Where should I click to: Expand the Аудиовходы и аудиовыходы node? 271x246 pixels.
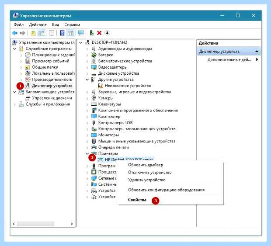coord(87,49)
